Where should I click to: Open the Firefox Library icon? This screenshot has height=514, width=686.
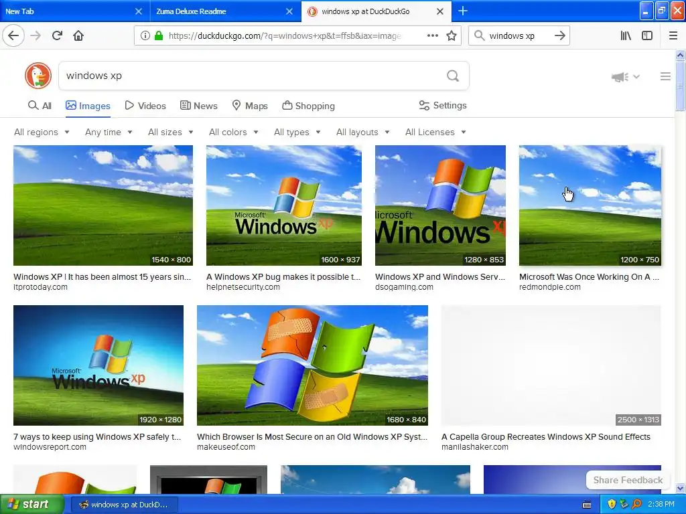click(626, 36)
